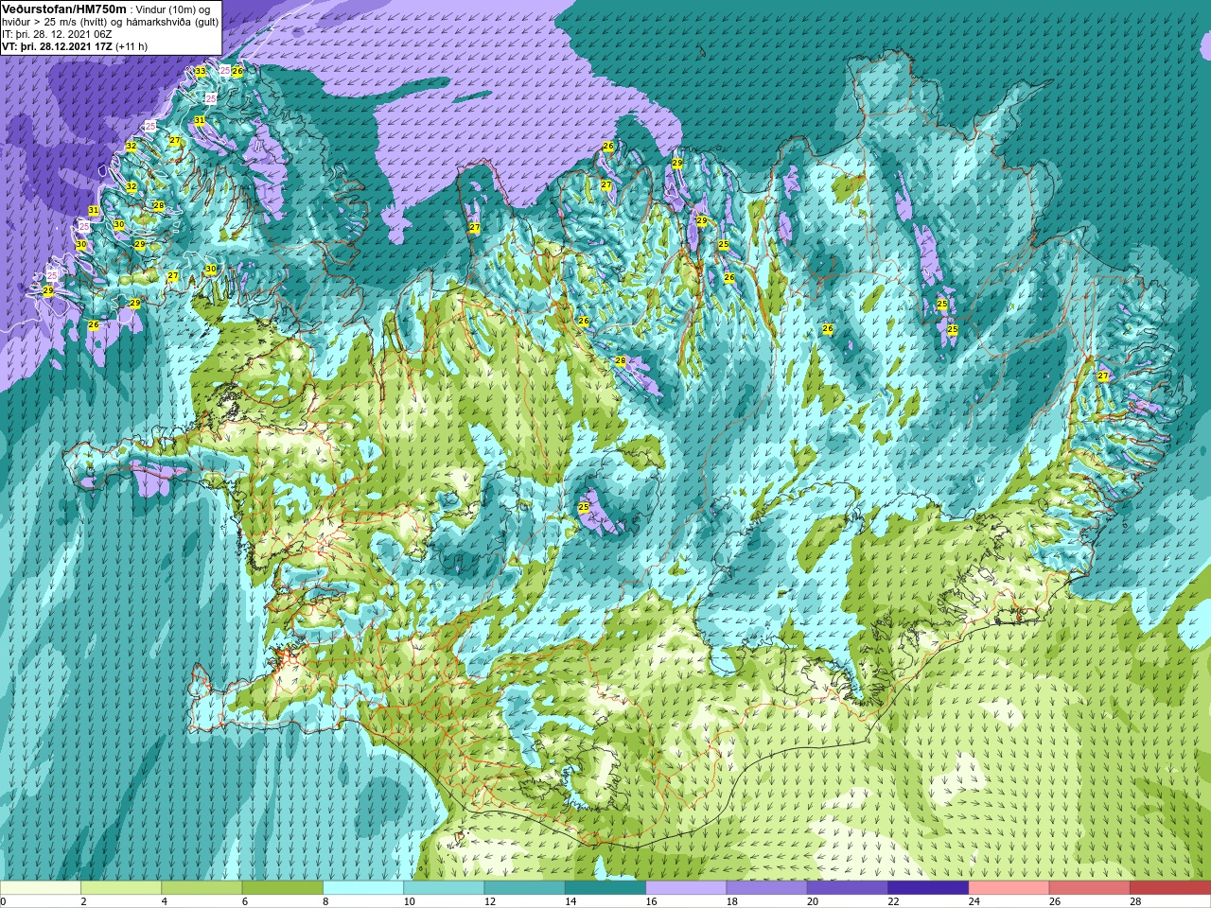The height and width of the screenshot is (908, 1211).
Task: Click the legend scale value "6"
Action: pyautogui.click(x=245, y=901)
